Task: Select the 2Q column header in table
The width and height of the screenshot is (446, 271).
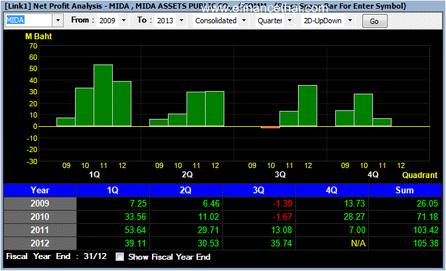Action: (x=186, y=190)
